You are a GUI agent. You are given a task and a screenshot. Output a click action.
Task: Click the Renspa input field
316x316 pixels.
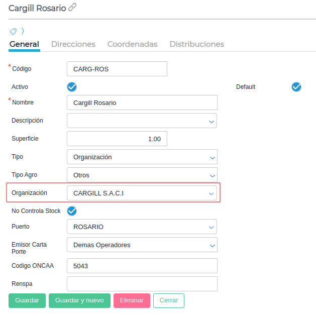click(x=142, y=284)
